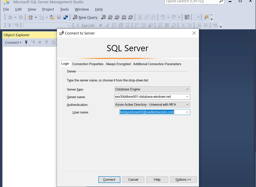Click the Open File folder icon
Image resolution: width=256 pixels, height=187 pixels.
point(52,17)
